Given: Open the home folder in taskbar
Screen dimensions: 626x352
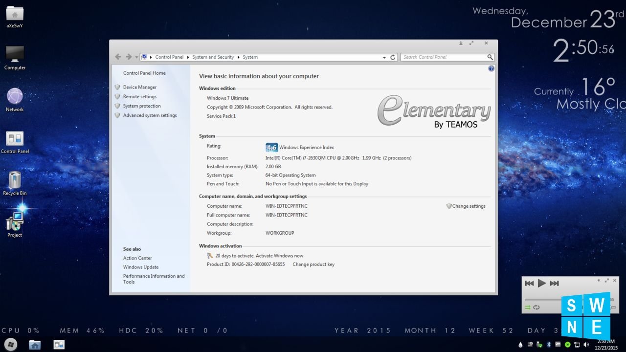Looking at the screenshot, I should tap(35, 345).
